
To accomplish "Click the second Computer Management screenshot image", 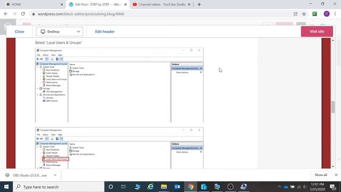I will (x=119, y=148).
